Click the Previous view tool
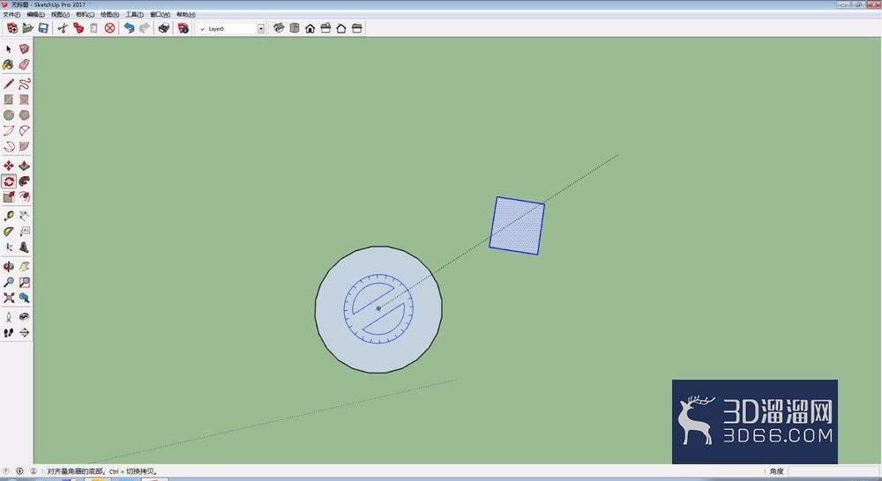 pyautogui.click(x=24, y=298)
